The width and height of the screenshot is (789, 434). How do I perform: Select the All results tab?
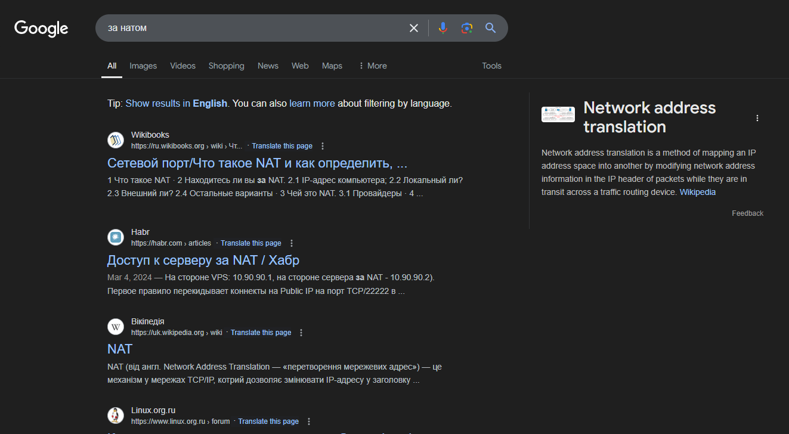pos(112,66)
